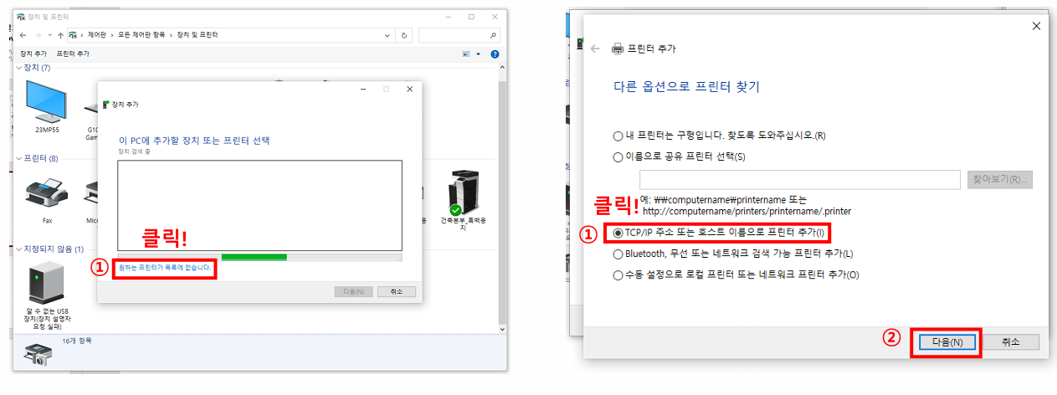The image size is (1057, 395).
Task: Open the address bar history dropdown
Action: 387,35
